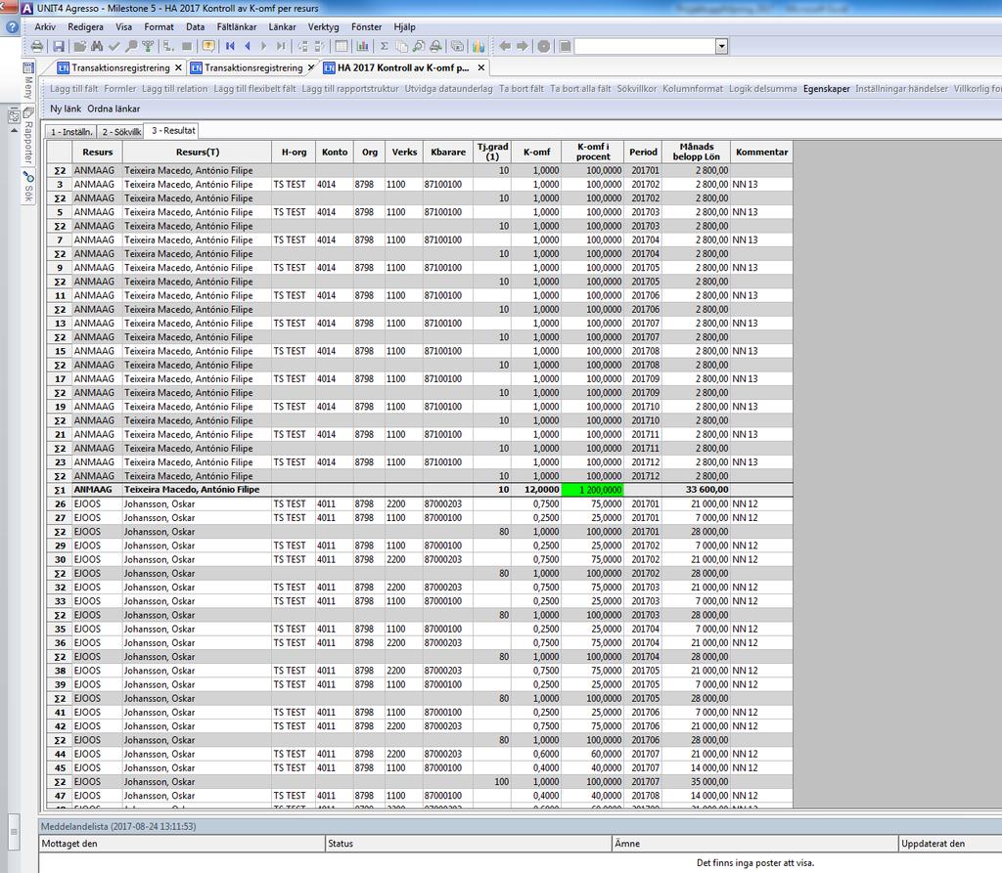Image resolution: width=1002 pixels, height=873 pixels.
Task: Click the calendar icon above Meny
Action: click(28, 67)
